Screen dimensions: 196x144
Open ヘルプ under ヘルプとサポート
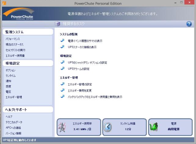pos(9,116)
